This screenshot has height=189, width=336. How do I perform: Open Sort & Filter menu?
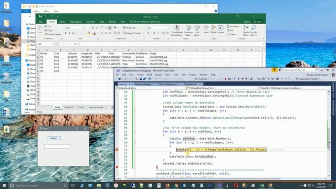[246, 30]
